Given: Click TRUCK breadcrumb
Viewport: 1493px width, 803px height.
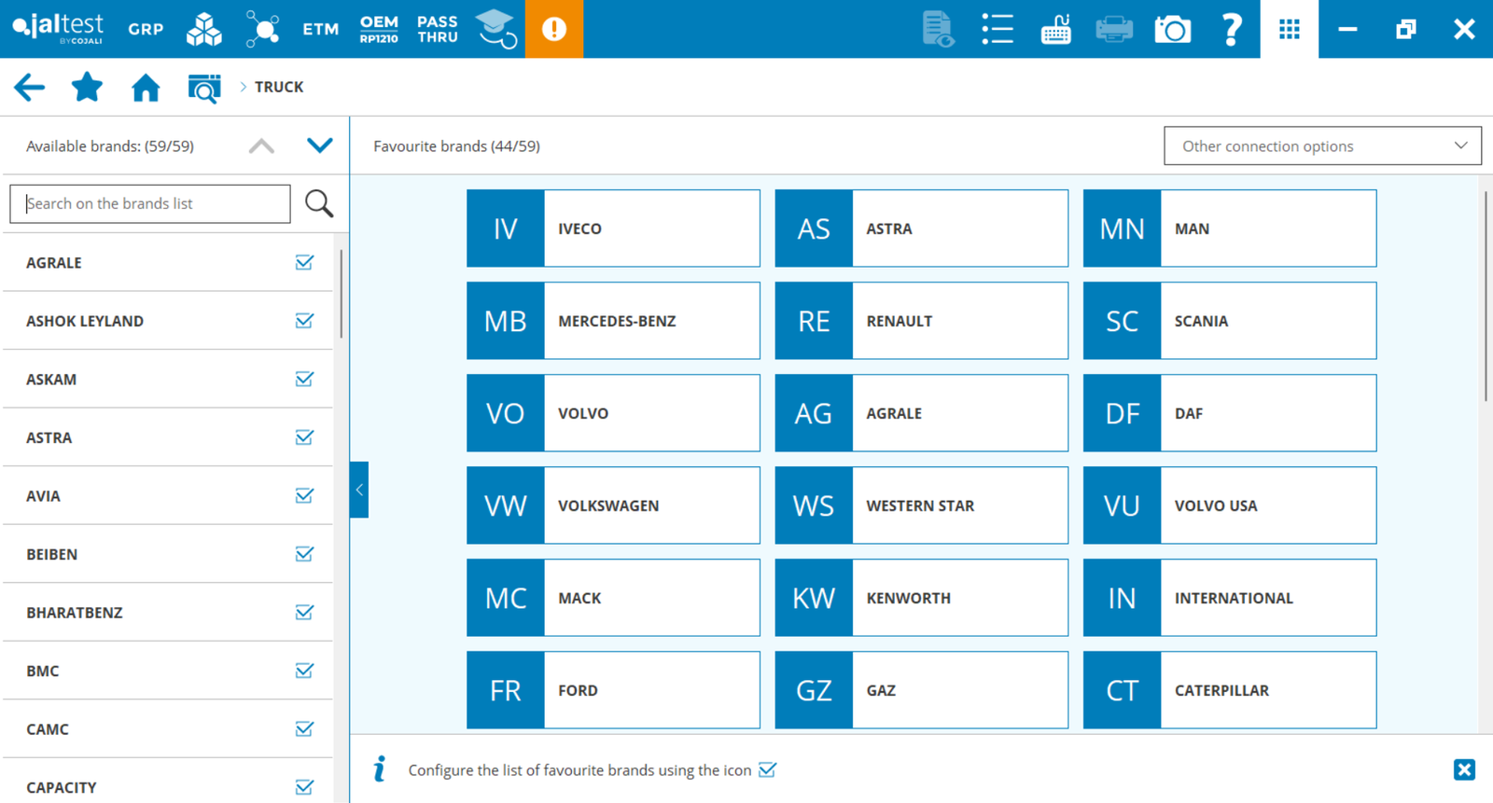Looking at the screenshot, I should tap(279, 87).
